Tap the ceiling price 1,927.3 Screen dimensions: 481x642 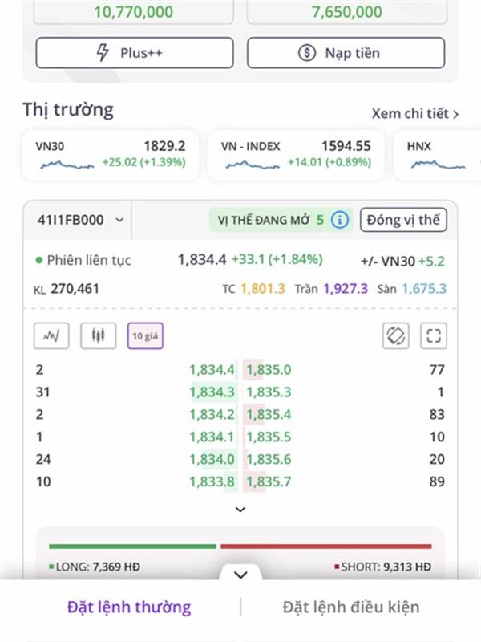pyautogui.click(x=346, y=289)
